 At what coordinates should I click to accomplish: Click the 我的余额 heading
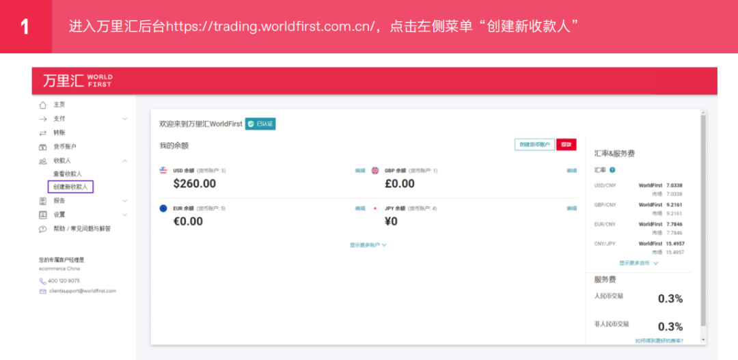click(x=174, y=146)
